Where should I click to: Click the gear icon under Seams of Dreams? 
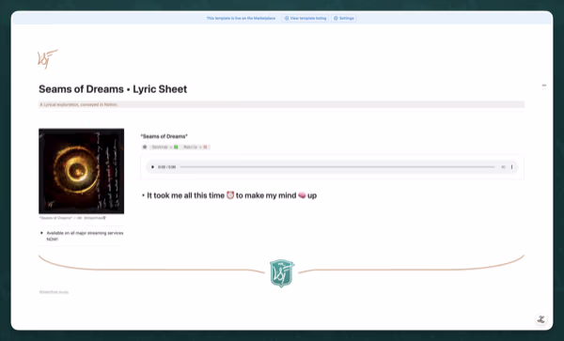click(145, 147)
